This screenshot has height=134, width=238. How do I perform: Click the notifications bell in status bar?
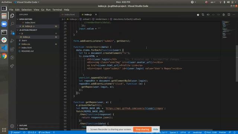pyautogui.click(x=235, y=133)
